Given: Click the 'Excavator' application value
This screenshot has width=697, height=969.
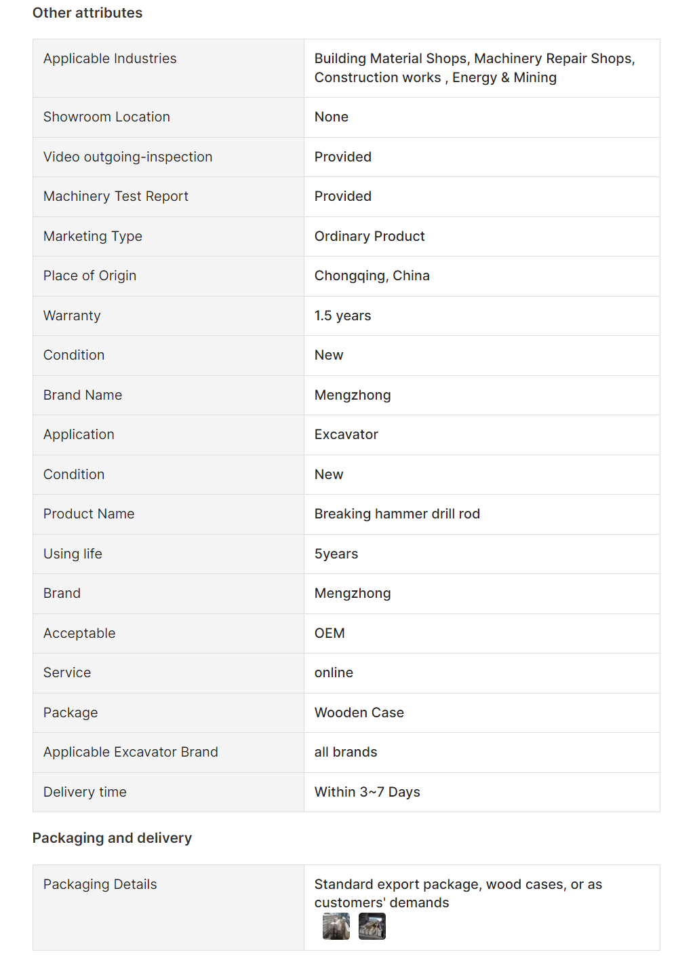Looking at the screenshot, I should click(346, 434).
